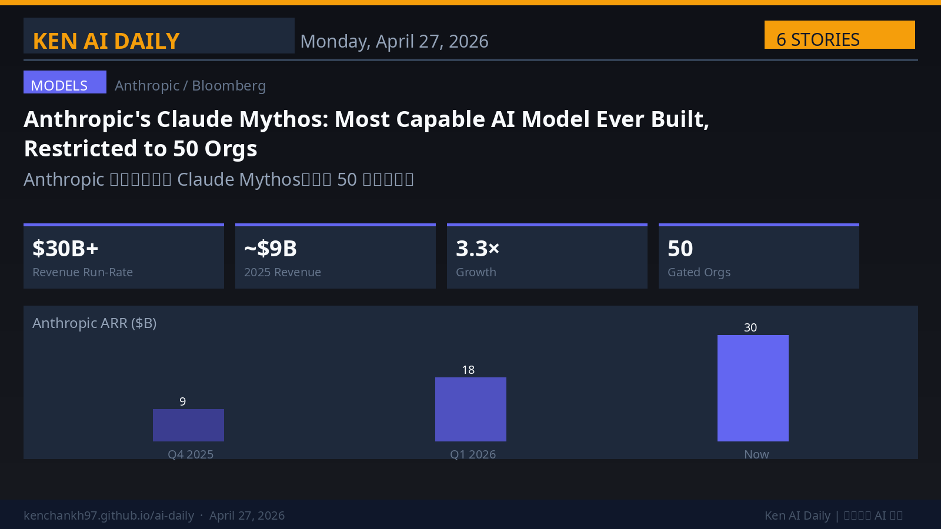
Task: Click the Monday, April 27, 2026 date
Action: coord(394,41)
